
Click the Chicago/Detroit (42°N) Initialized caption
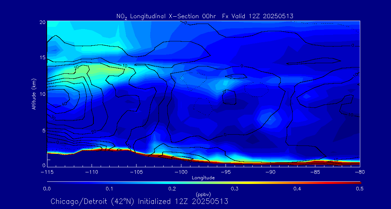tap(140, 201)
